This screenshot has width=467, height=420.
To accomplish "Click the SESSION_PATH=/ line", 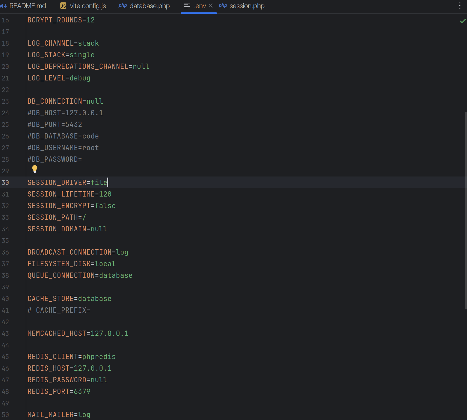I will click(x=57, y=217).
